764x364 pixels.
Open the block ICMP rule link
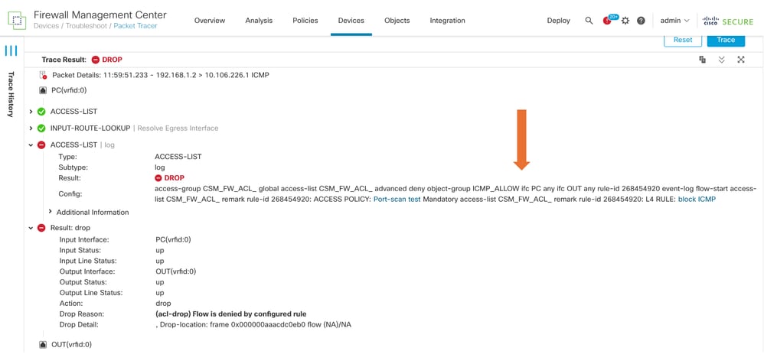pos(697,200)
